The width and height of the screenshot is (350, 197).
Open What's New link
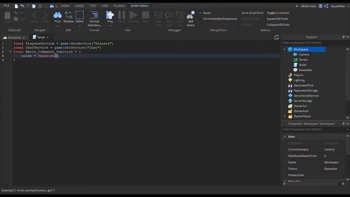click(x=308, y=6)
